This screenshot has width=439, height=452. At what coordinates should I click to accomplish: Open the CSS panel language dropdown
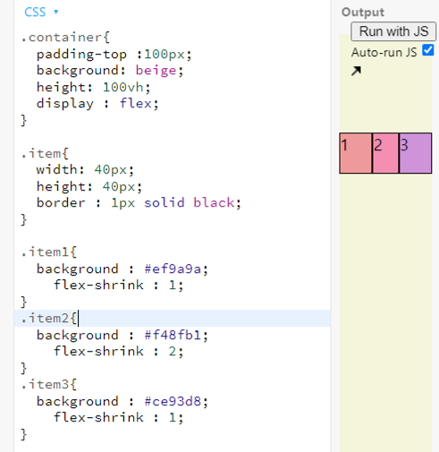(41, 12)
